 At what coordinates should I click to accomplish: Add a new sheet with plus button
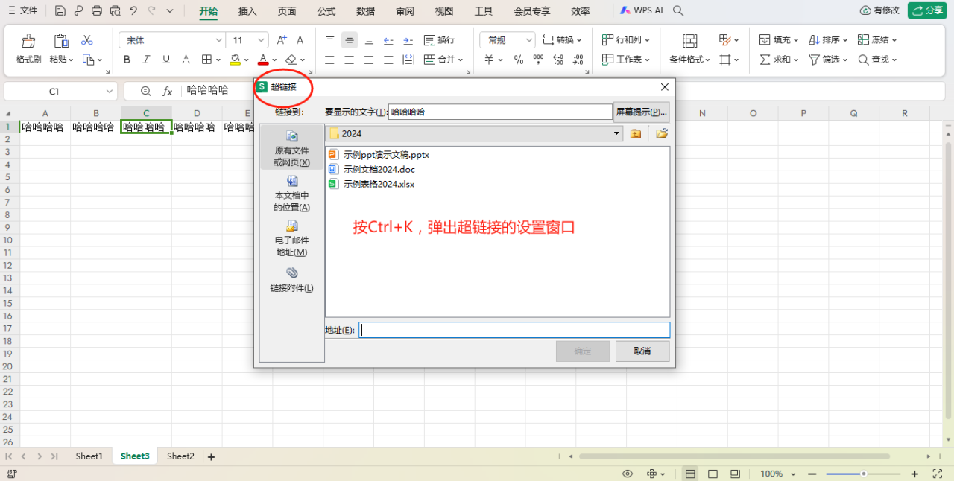(x=211, y=457)
